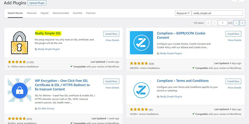Click the '10,000+ Active Installations' text
This screenshot has width=249, height=124.
(144, 114)
